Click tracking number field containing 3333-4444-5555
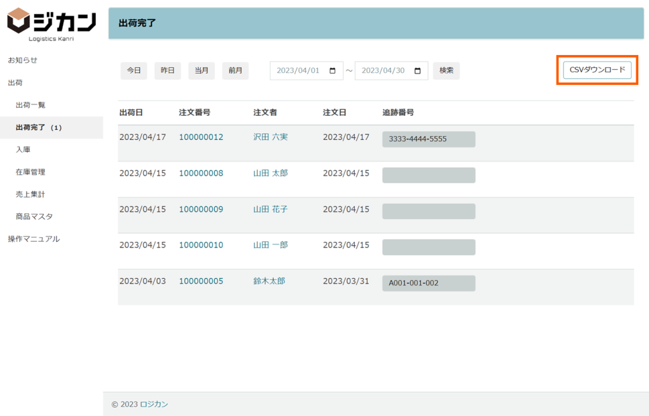 point(428,139)
